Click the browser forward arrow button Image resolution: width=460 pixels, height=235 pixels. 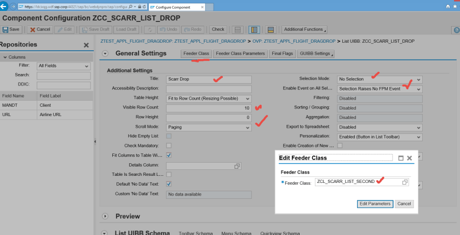[x=13, y=7]
